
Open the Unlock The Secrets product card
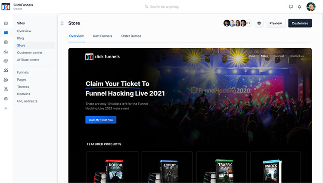[x=276, y=167]
